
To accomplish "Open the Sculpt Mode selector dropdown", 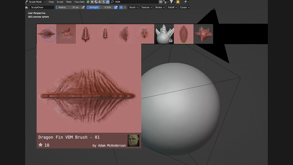I will point(36,2).
